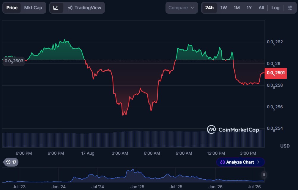The image size is (298, 190).
Task: Click the 9:00 PM time axis label
Action: (x=56, y=153)
